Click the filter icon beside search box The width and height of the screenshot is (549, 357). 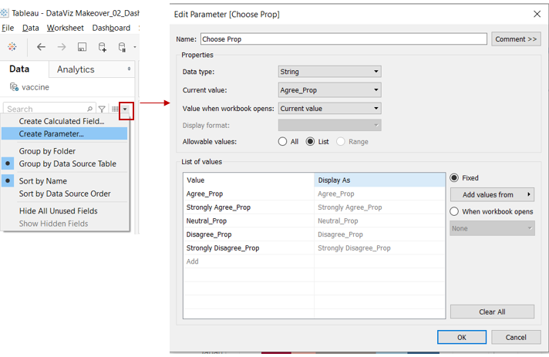[102, 109]
